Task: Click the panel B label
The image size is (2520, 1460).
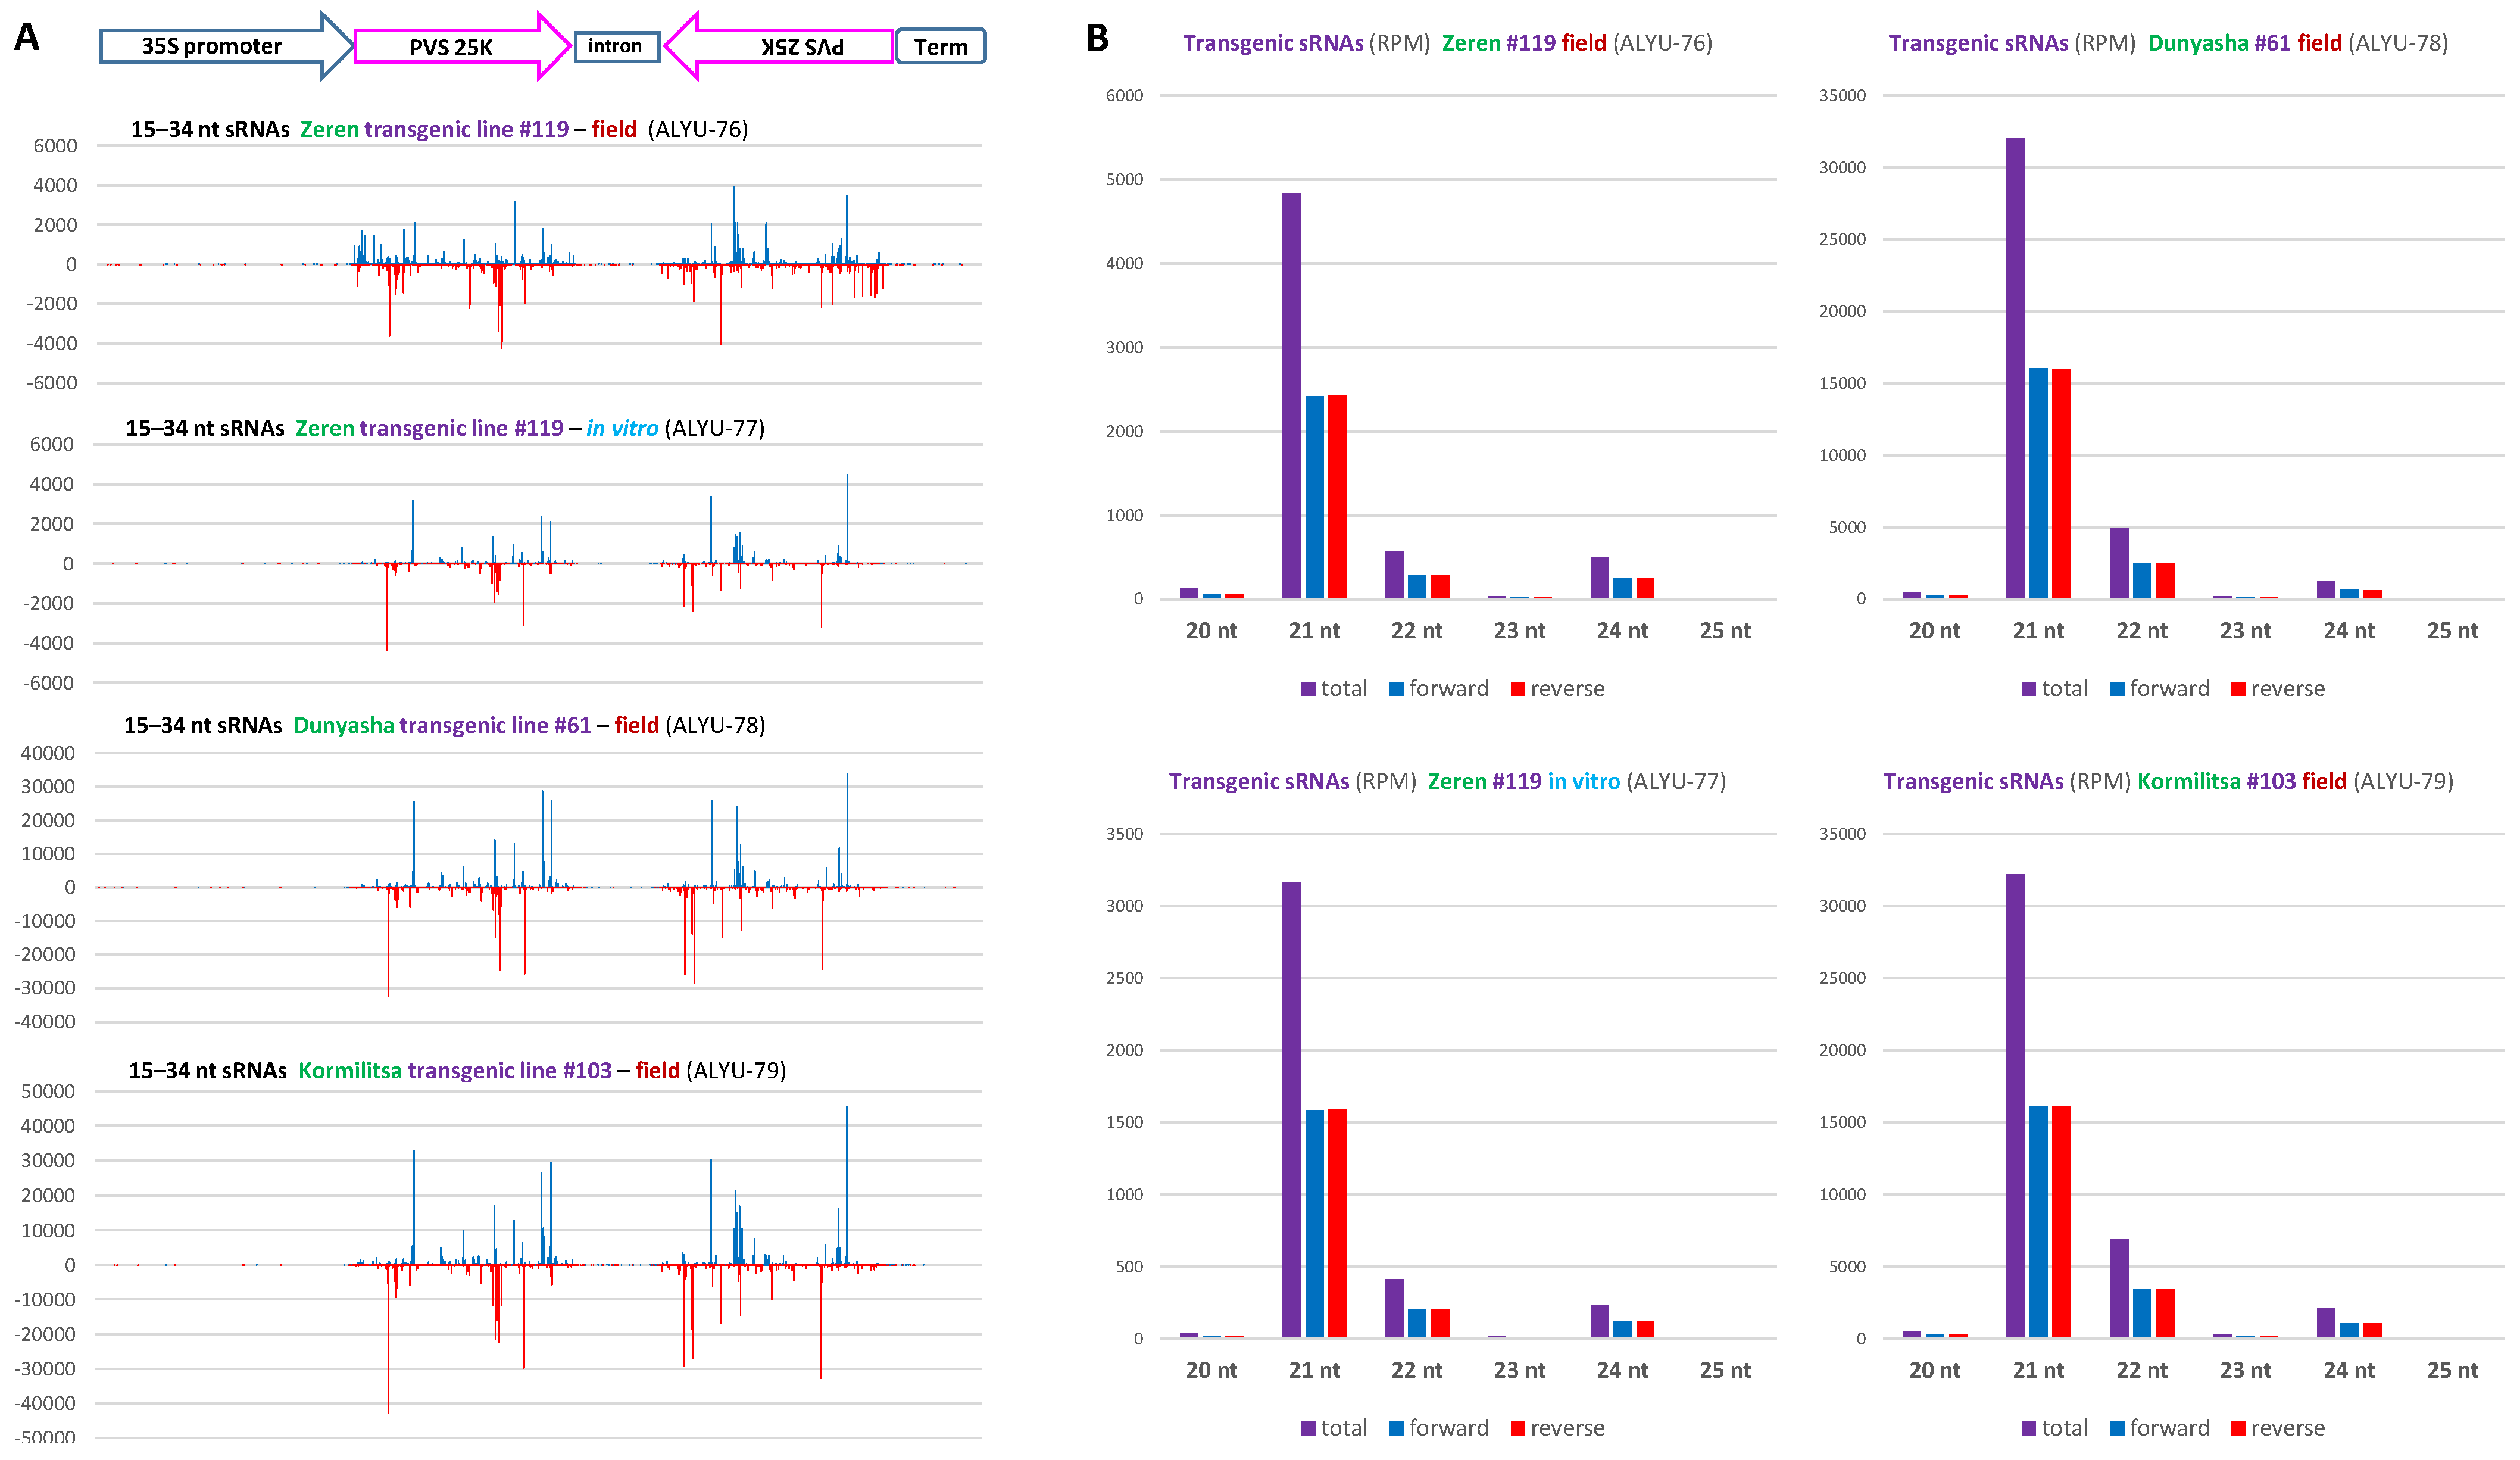Action: click(1097, 39)
